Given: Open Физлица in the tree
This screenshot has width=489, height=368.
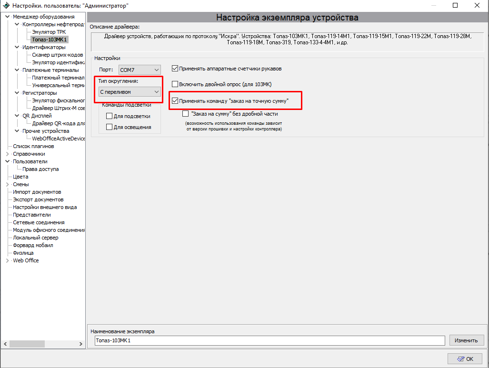Looking at the screenshot, I should click(23, 253).
